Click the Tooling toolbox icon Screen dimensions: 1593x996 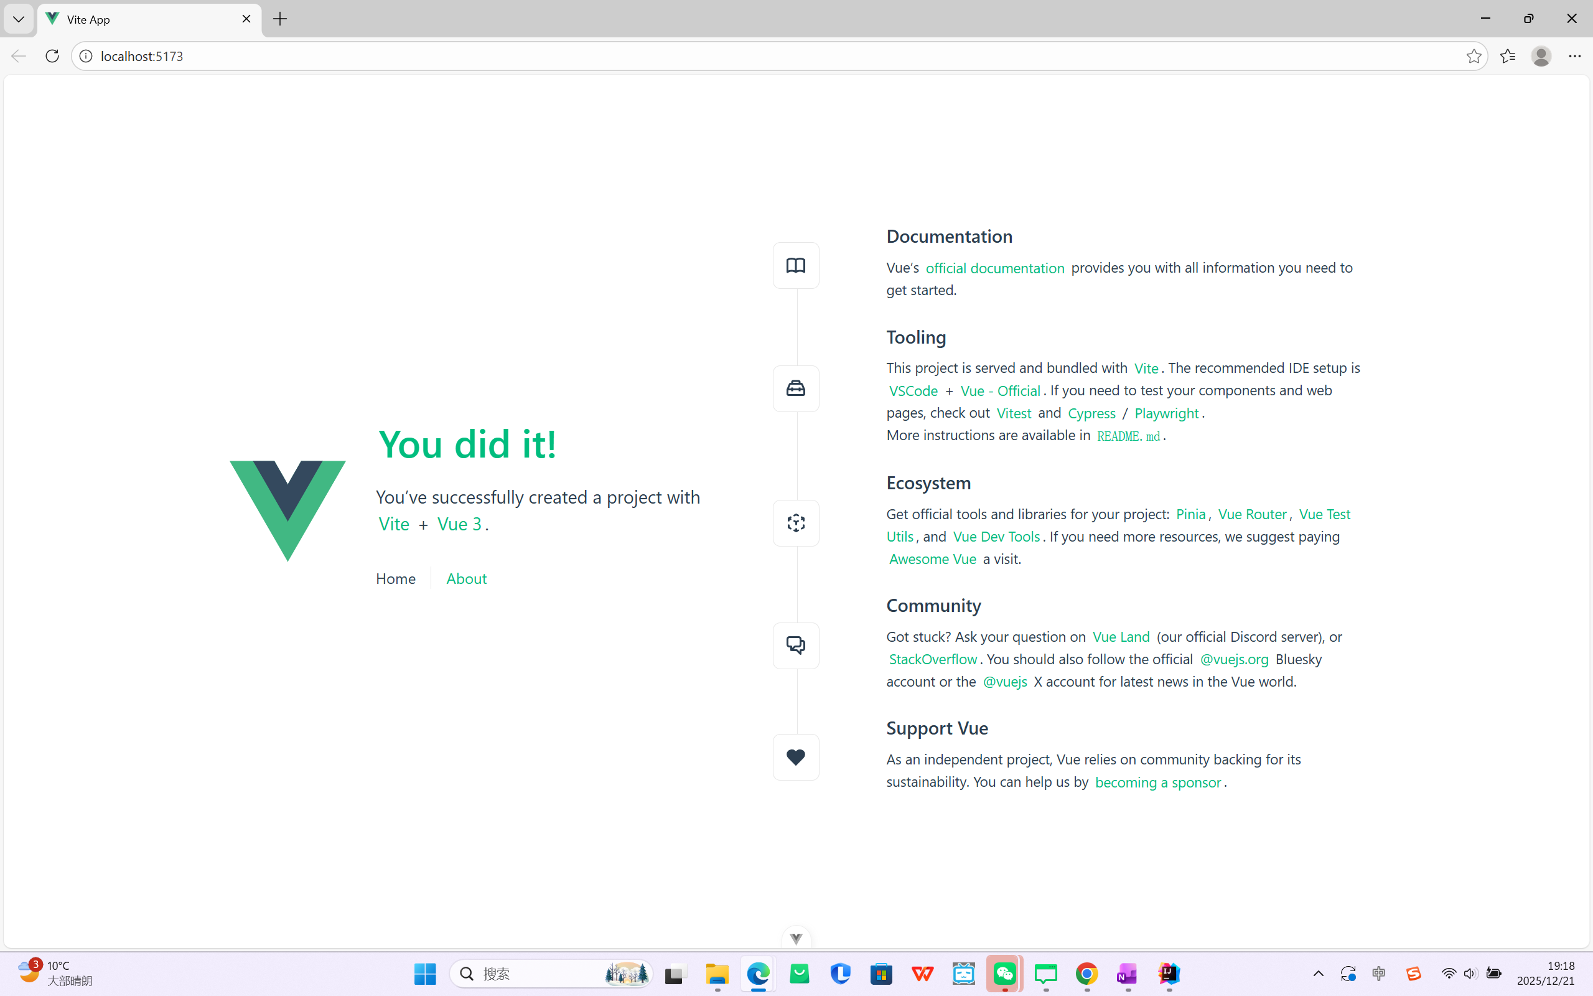tap(796, 388)
